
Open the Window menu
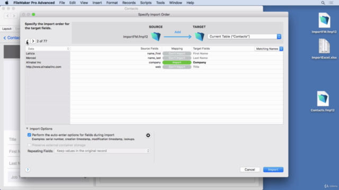coord(175,3)
